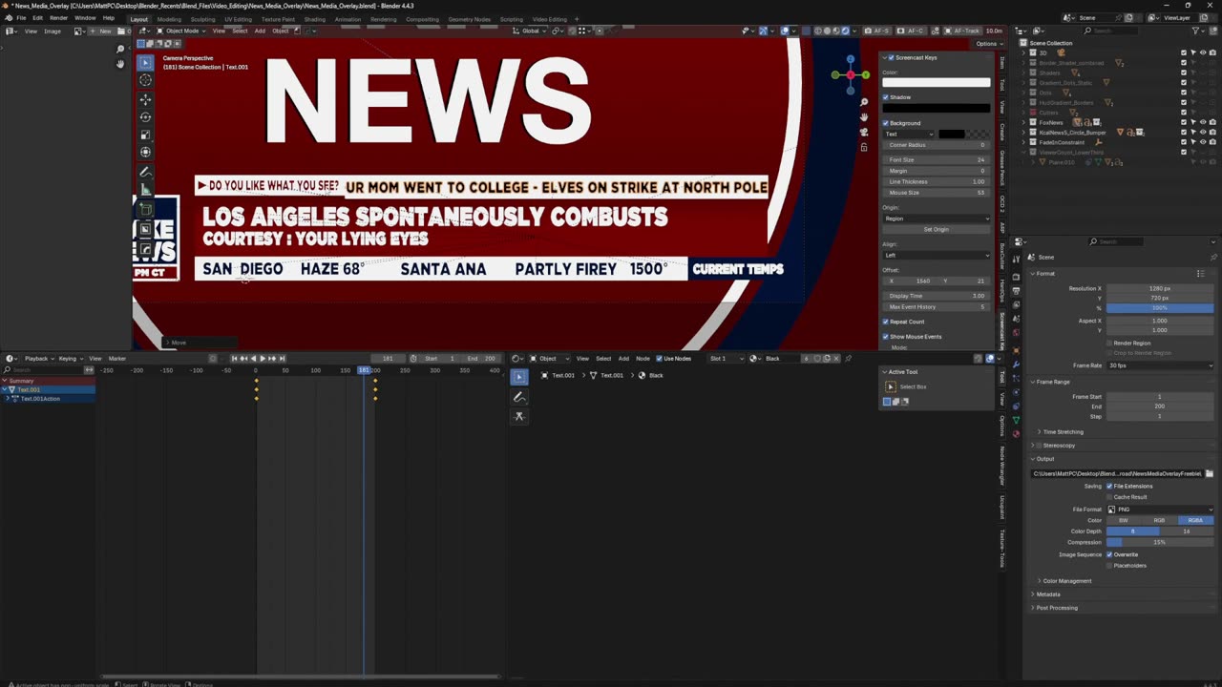Click the blue Z axis gizmo ball
The width and height of the screenshot is (1222, 687).
coord(851,60)
